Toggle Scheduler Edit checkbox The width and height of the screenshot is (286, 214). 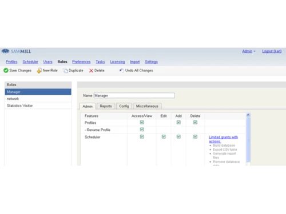(164, 136)
